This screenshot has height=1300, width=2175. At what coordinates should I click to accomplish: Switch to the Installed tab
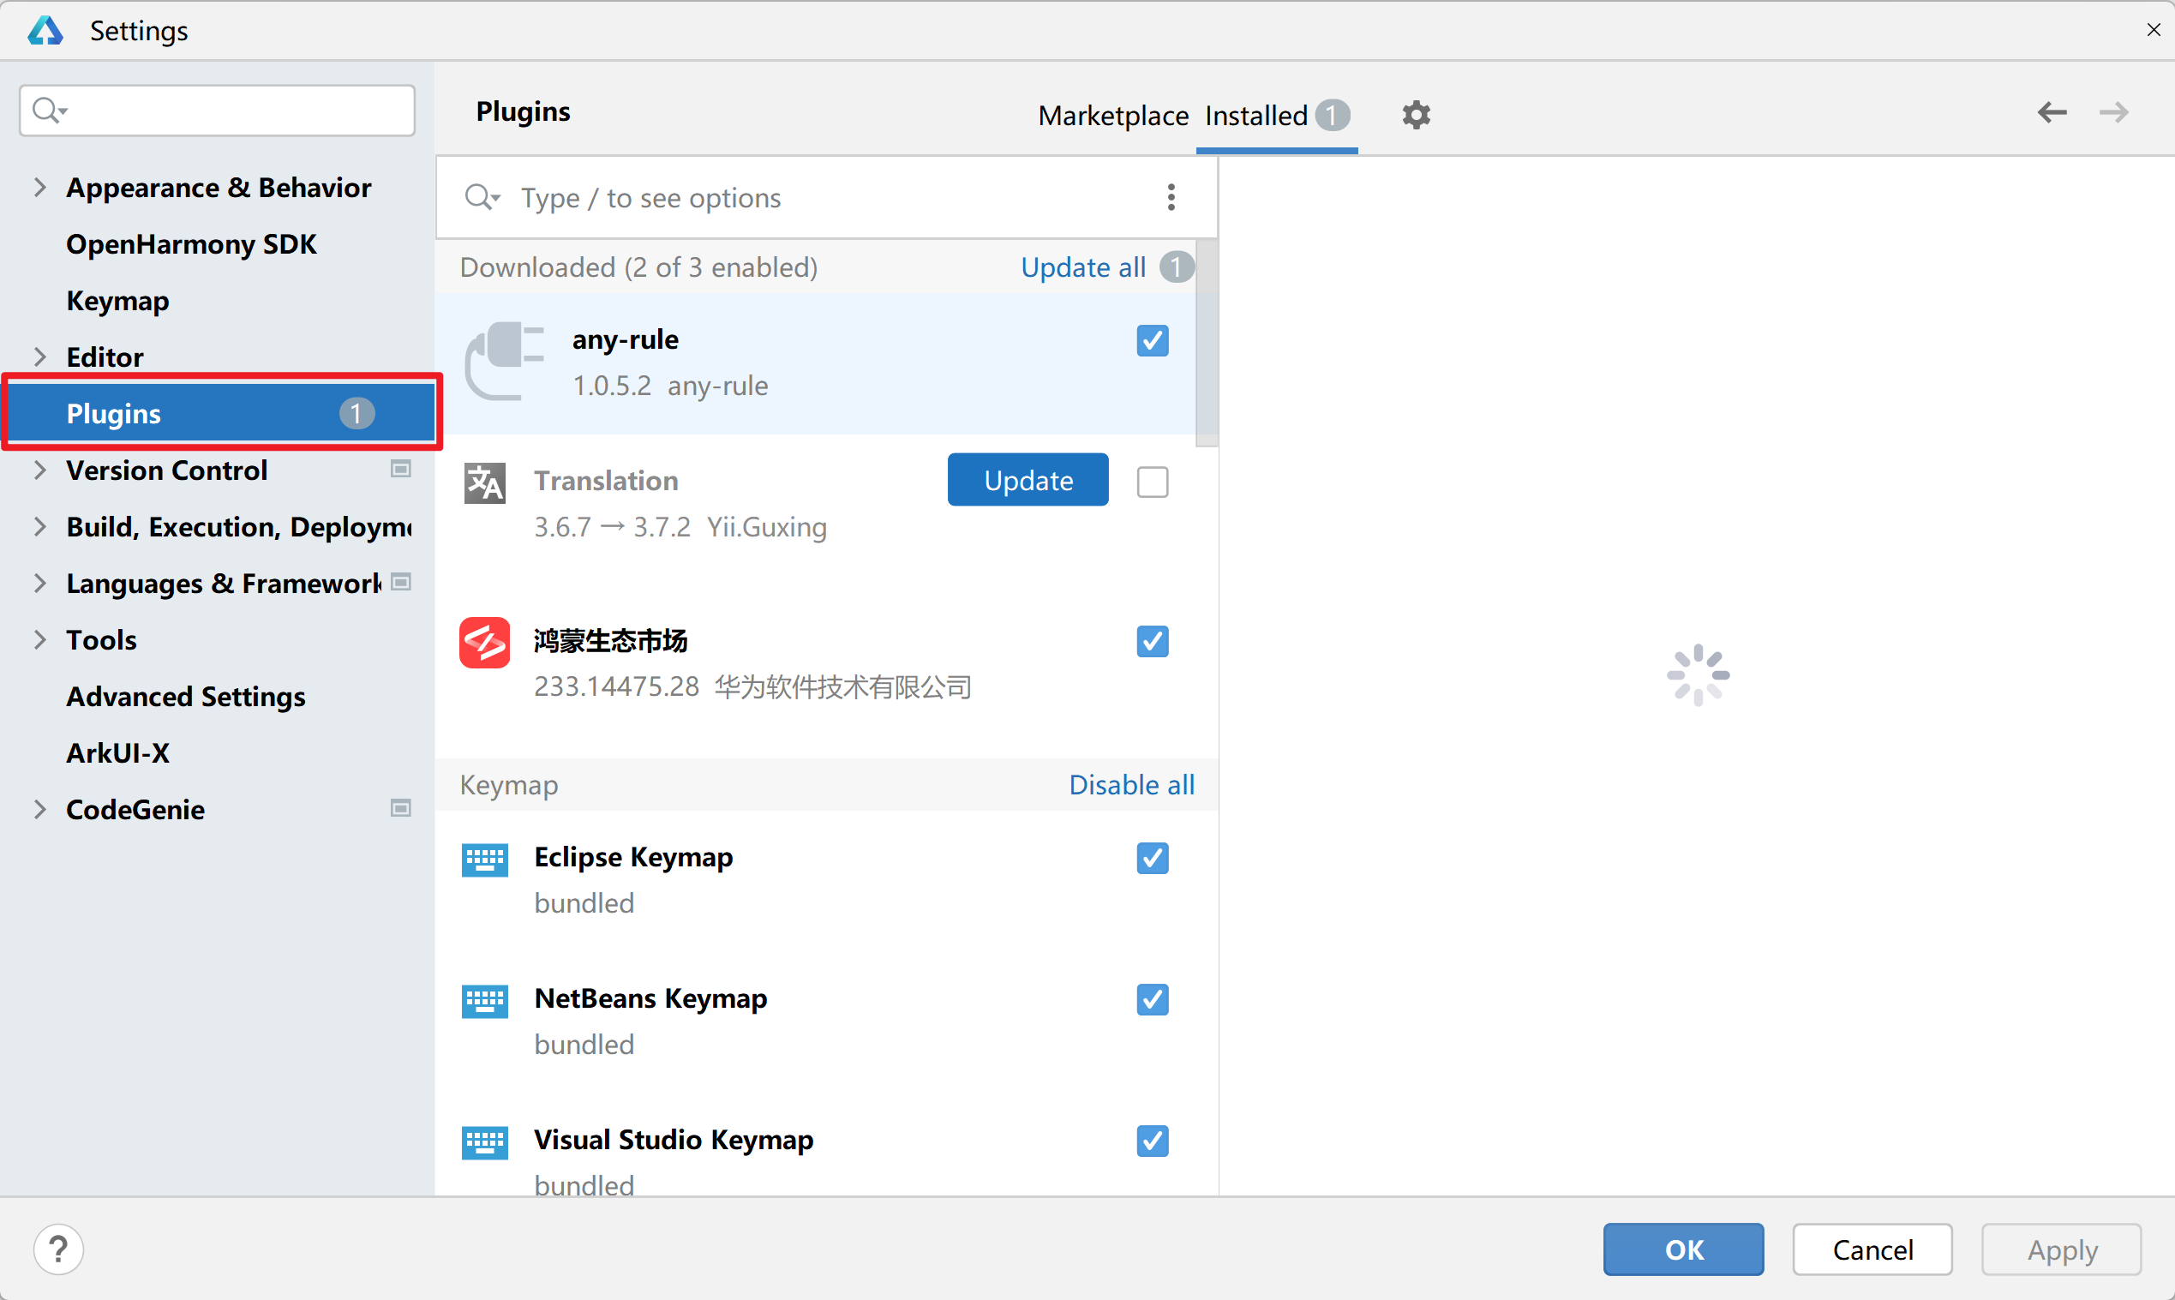pos(1276,116)
